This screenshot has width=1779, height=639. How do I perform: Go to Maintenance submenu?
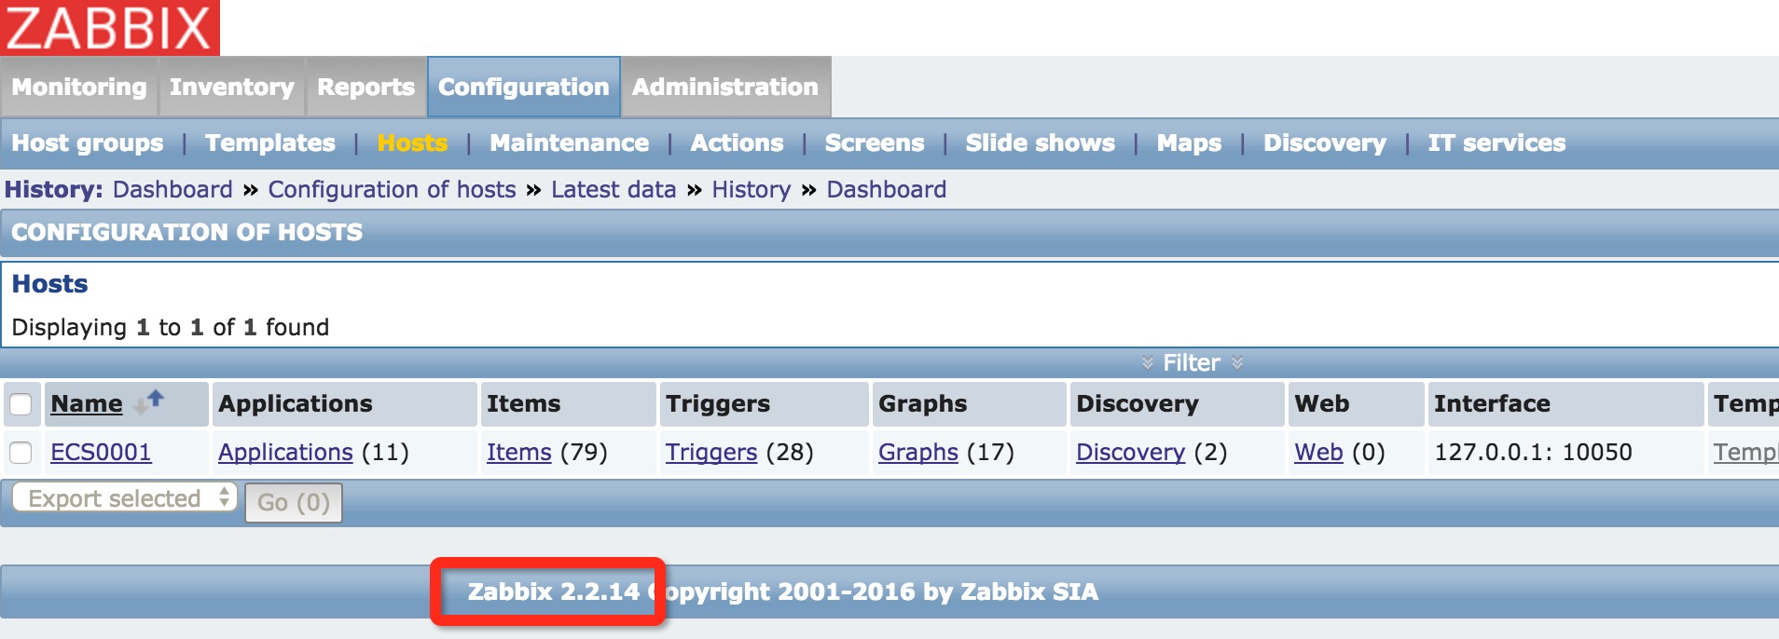570,143
